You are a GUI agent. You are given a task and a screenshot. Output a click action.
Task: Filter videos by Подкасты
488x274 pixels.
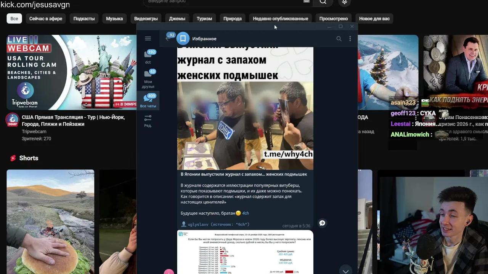pos(84,19)
